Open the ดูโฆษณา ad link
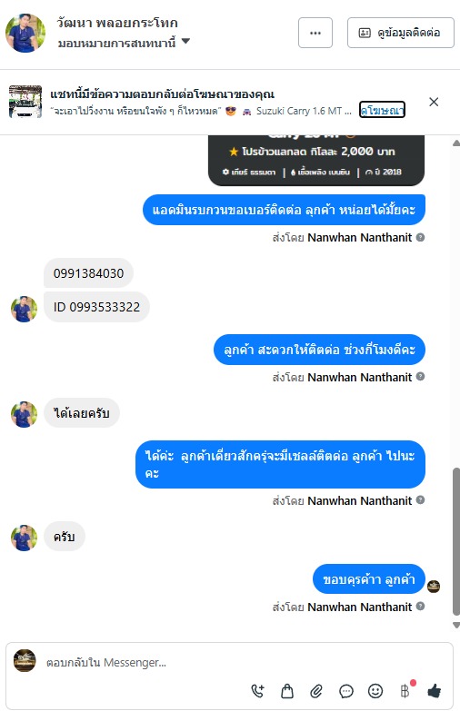This screenshot has height=711, width=460. (382, 110)
